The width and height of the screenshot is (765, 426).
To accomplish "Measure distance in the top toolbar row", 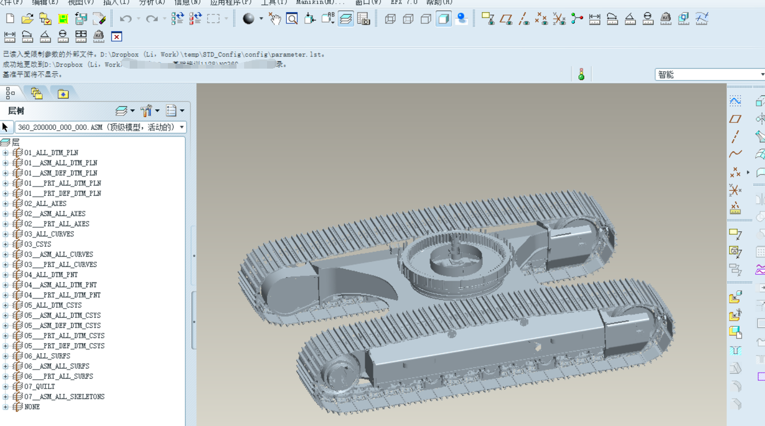I will coord(594,19).
